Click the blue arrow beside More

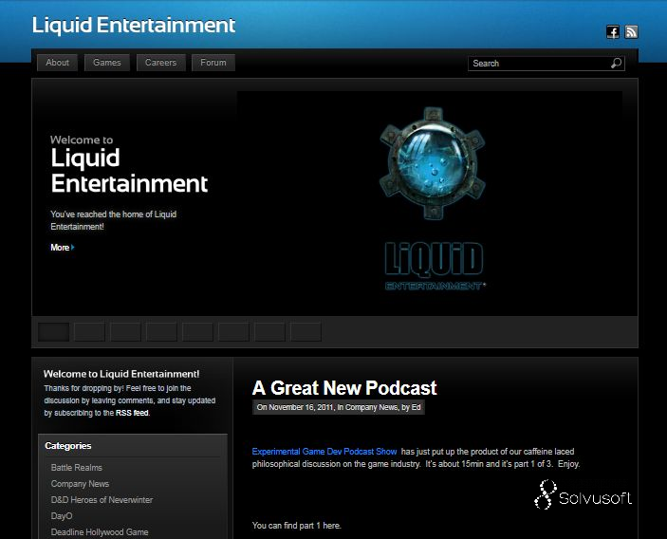[73, 247]
